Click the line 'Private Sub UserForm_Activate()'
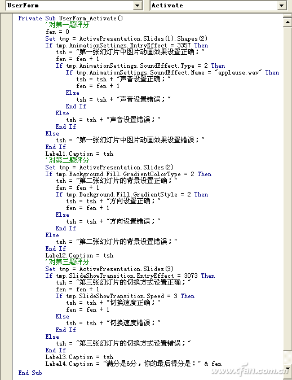 70,19
